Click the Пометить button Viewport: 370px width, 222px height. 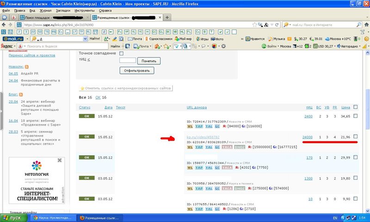click(x=149, y=61)
